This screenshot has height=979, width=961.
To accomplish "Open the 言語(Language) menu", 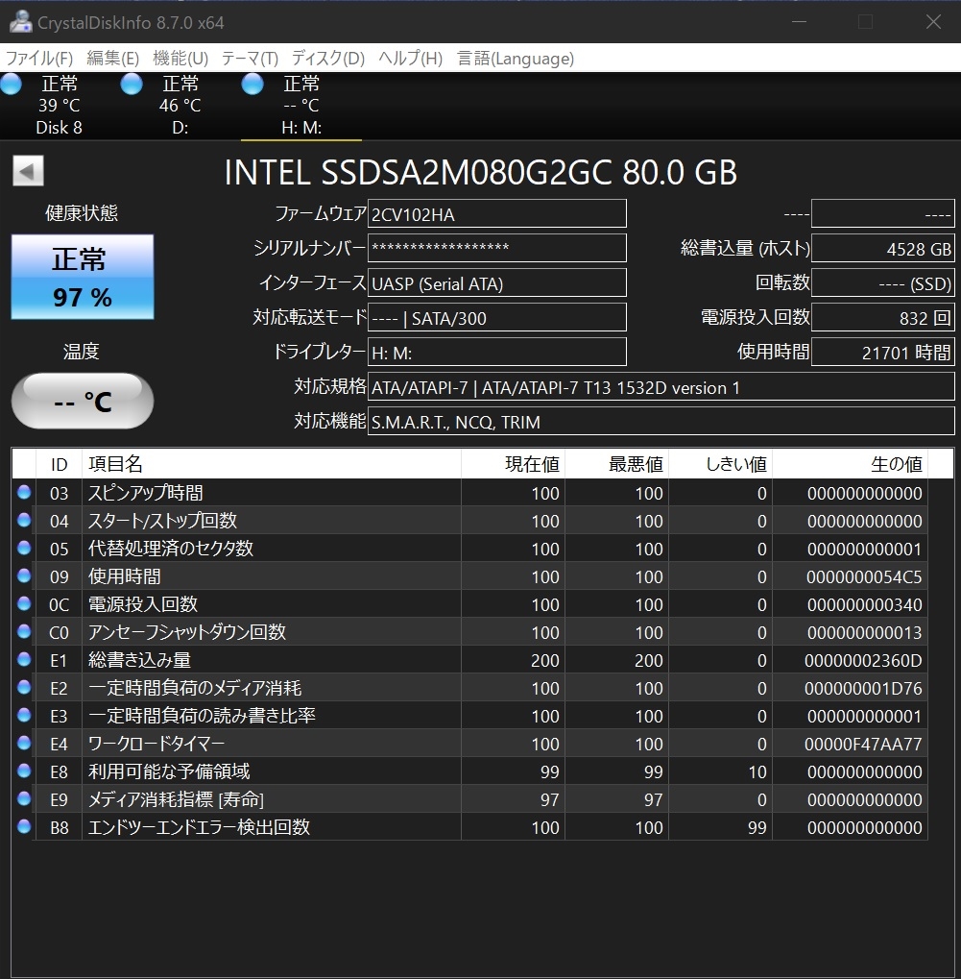I will tap(516, 58).
